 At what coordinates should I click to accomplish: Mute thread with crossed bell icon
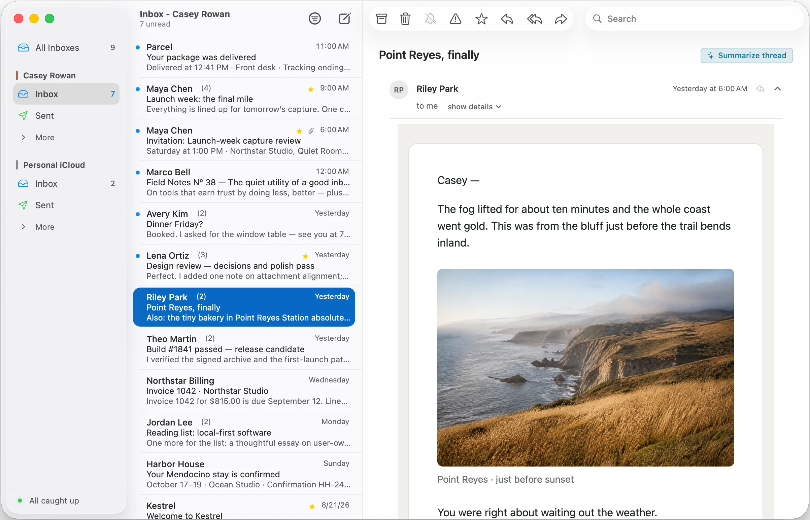tap(430, 18)
